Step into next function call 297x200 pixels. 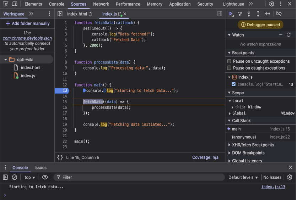tap(250, 13)
